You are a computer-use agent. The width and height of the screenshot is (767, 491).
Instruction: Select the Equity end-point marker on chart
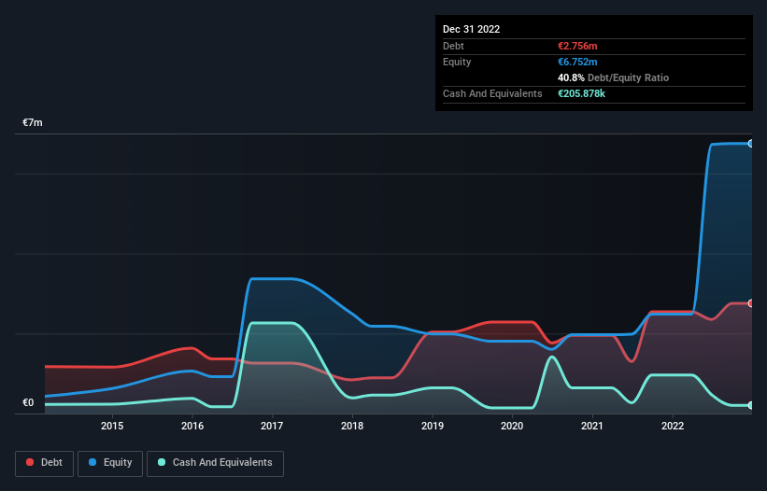(x=751, y=144)
